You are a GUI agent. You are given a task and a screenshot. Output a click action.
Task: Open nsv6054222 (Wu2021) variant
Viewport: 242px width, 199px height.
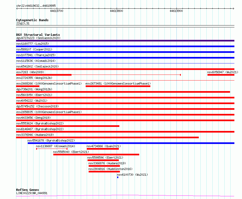pyautogui.click(x=32, y=101)
